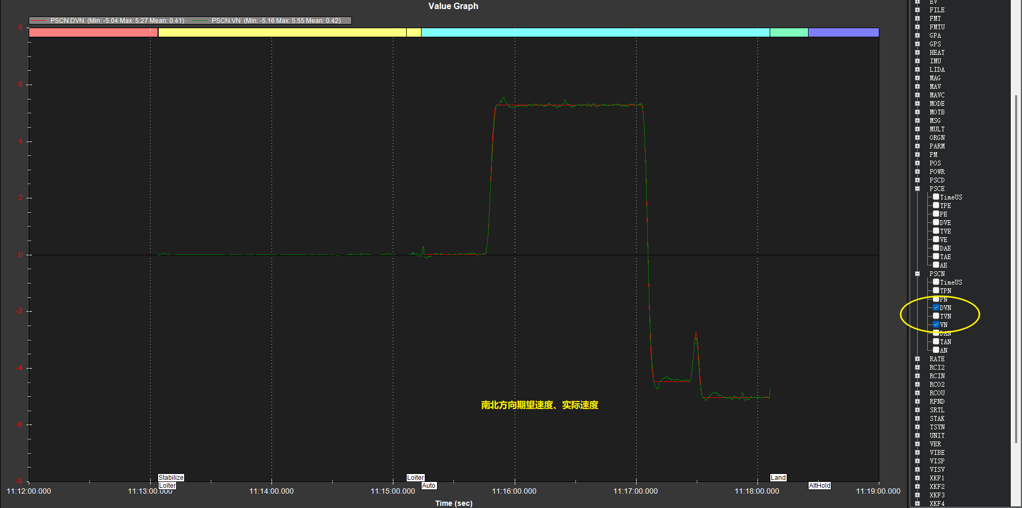
Task: Click the green line sample for PSCN.VN
Action: point(200,21)
